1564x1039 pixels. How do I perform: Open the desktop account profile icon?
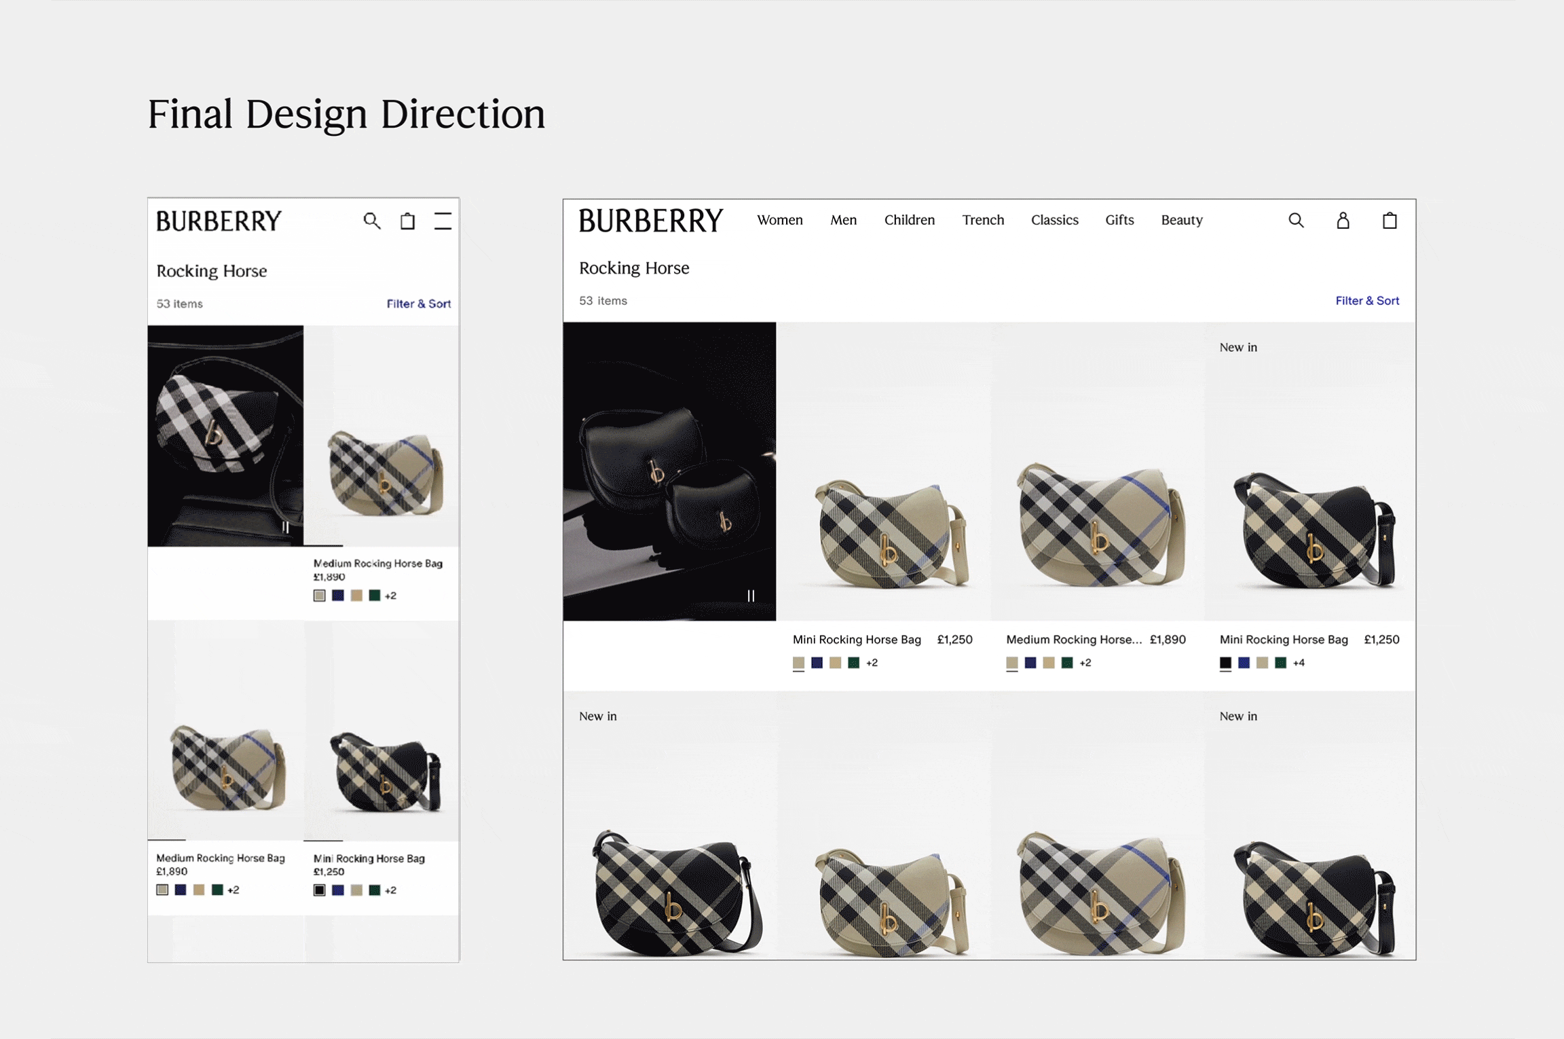pos(1343,221)
